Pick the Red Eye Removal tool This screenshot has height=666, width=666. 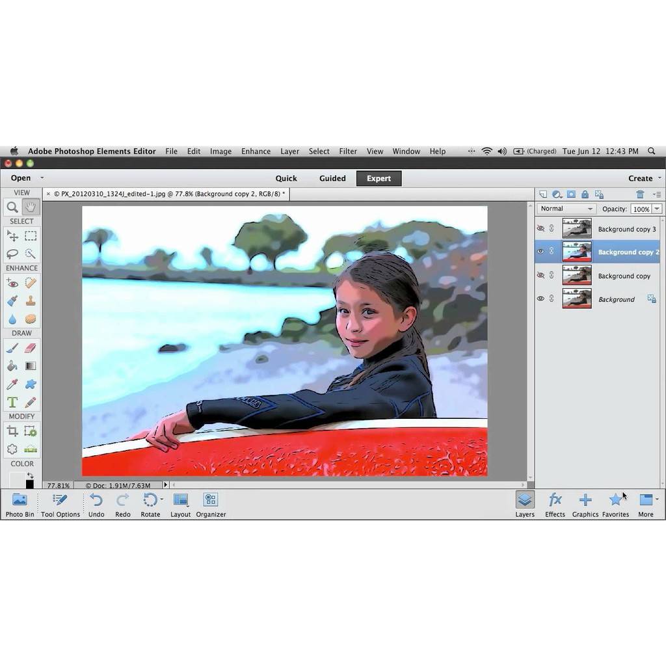(x=12, y=283)
